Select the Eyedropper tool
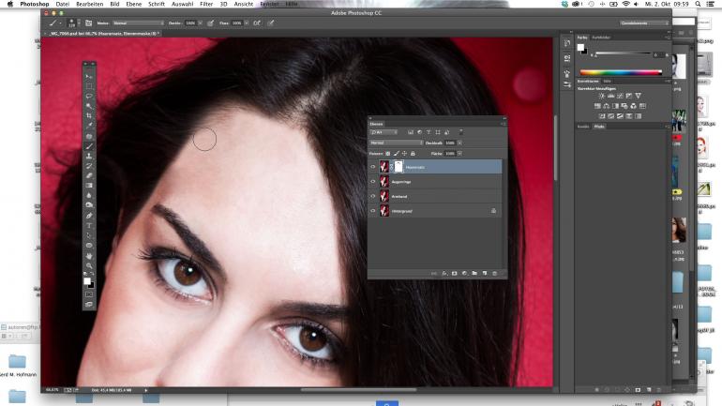 (x=89, y=126)
